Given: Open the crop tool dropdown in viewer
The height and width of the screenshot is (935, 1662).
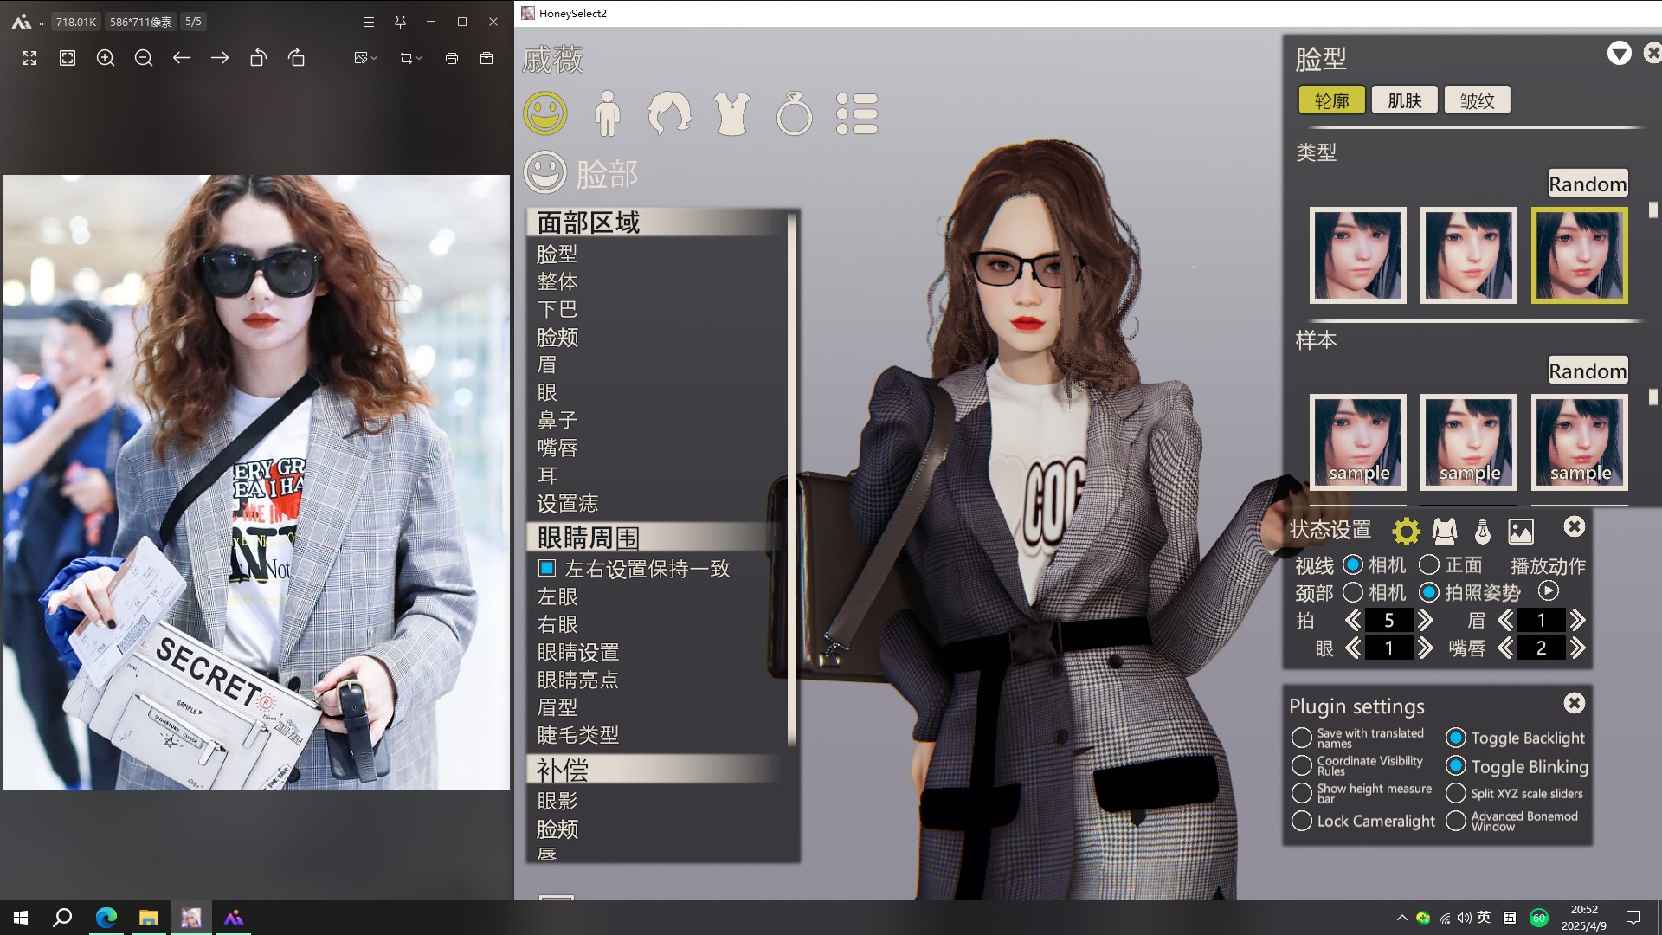Looking at the screenshot, I should point(410,58).
